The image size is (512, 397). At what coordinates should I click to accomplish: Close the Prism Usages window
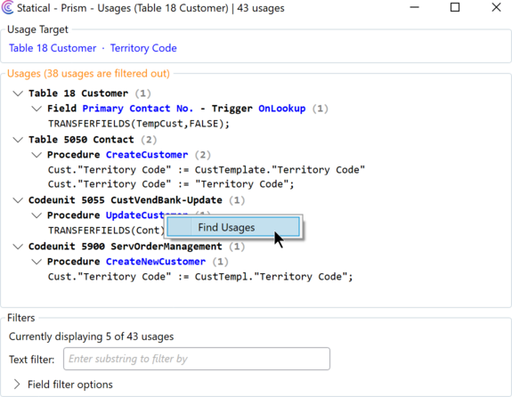pyautogui.click(x=496, y=7)
